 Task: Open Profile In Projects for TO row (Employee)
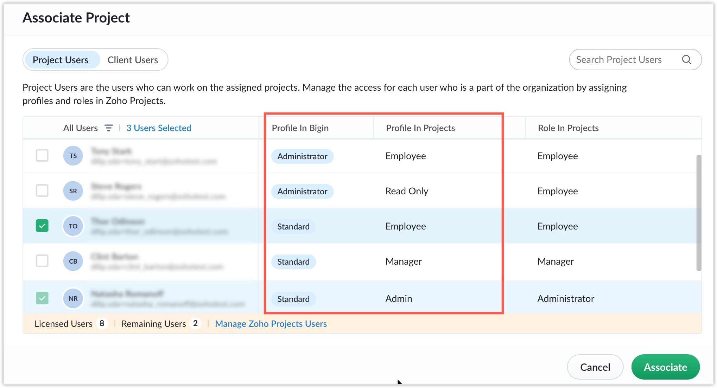click(406, 226)
